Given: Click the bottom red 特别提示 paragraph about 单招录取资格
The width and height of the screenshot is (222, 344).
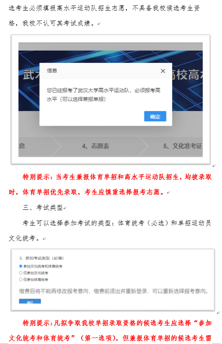Looking at the screenshot, I should (110, 330).
